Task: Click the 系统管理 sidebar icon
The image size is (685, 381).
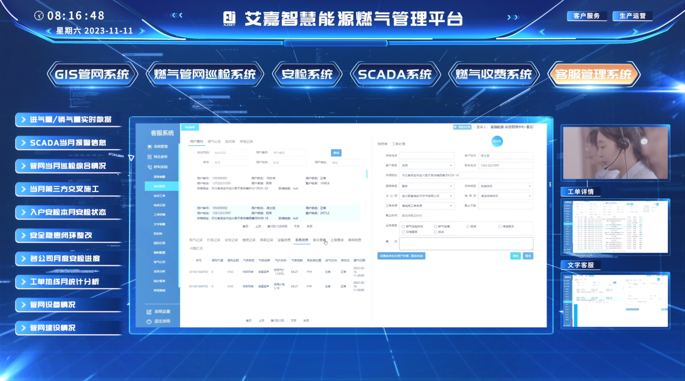Action: (149, 146)
